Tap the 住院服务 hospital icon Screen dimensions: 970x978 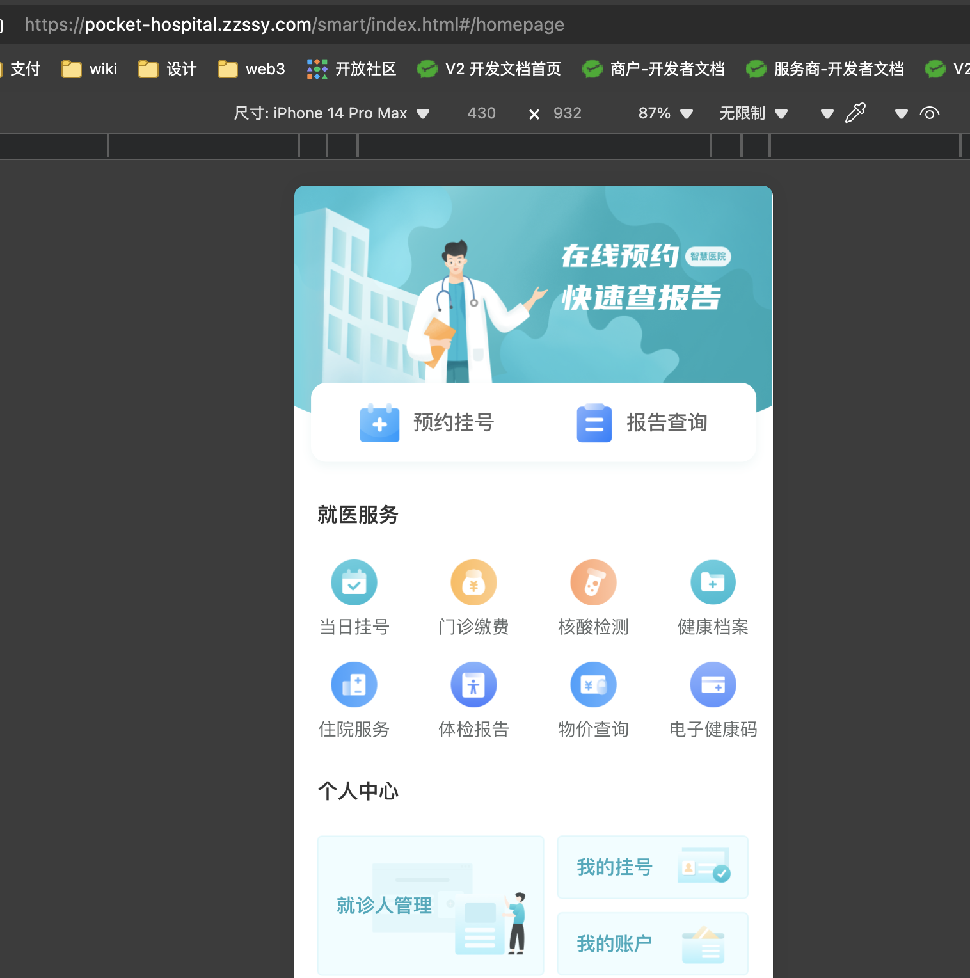pyautogui.click(x=354, y=685)
